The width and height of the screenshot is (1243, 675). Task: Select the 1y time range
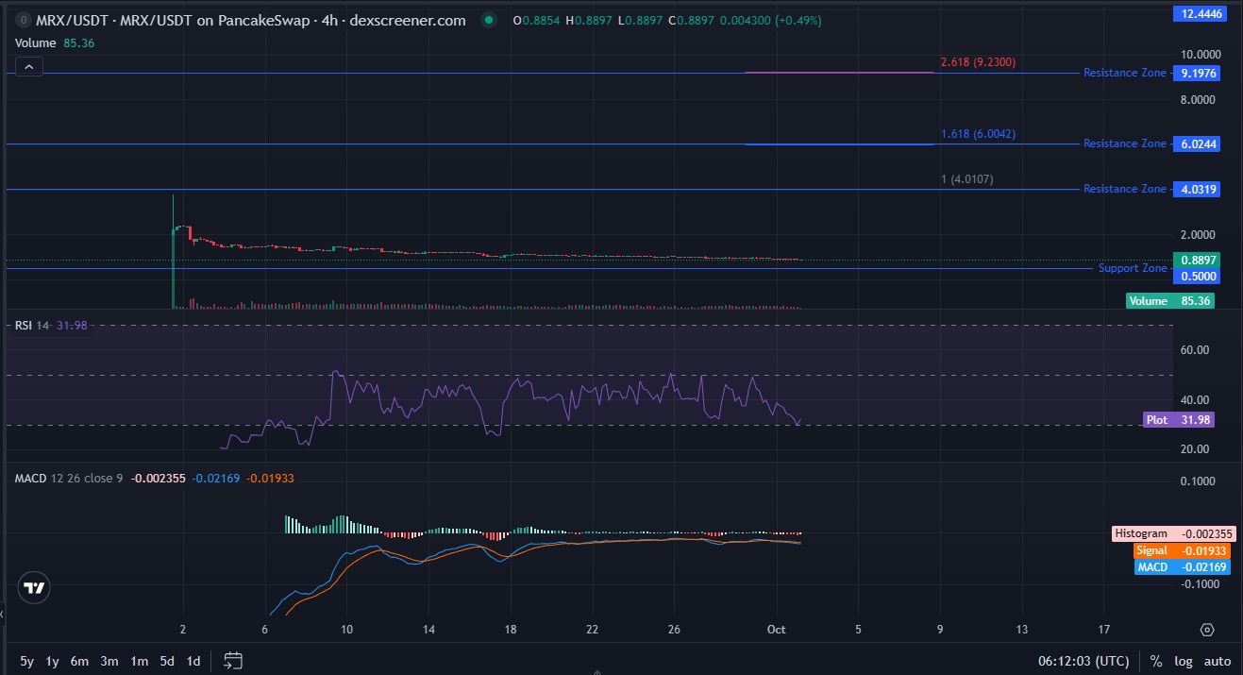coord(53,661)
